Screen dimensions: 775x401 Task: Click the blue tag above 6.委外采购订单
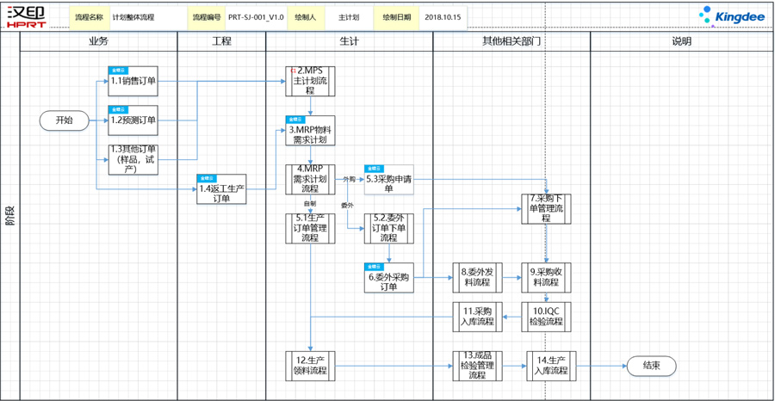374,267
